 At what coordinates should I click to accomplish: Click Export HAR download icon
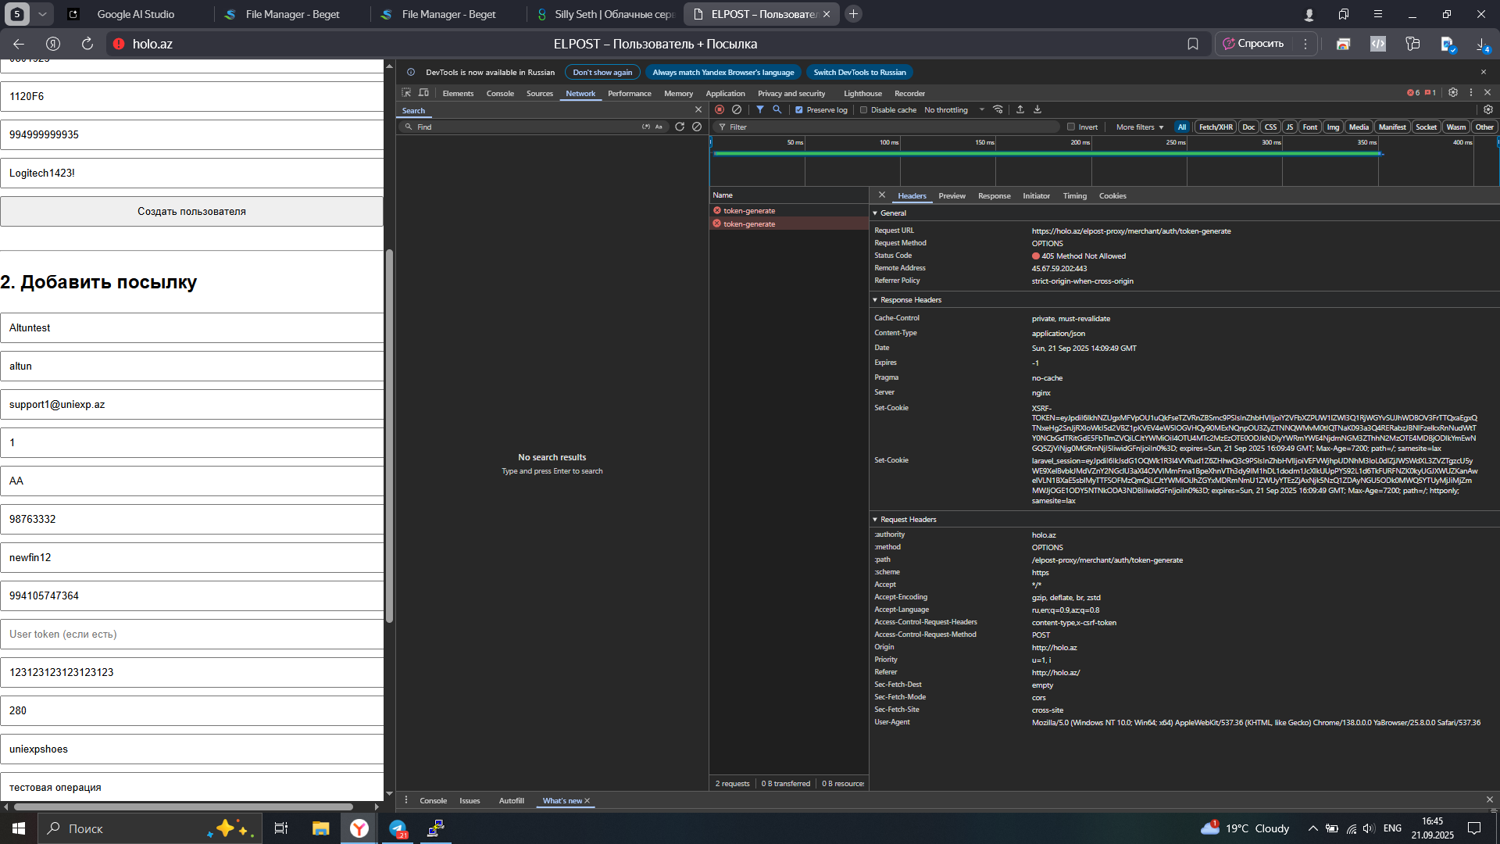point(1037,109)
